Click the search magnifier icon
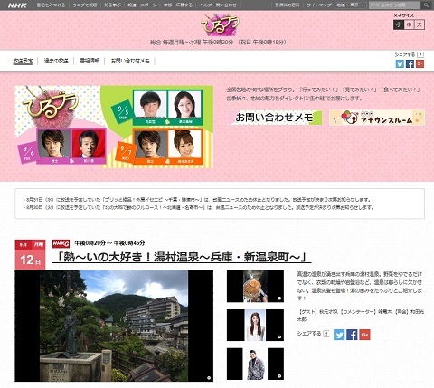Viewport: 434px width, 388px height. coord(426,5)
